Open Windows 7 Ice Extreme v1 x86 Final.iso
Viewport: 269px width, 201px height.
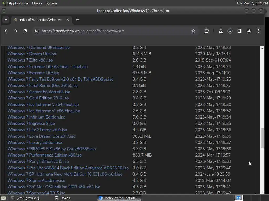pos(44,111)
